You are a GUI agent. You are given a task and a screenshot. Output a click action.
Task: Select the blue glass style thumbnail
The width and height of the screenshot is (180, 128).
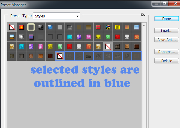50,27
